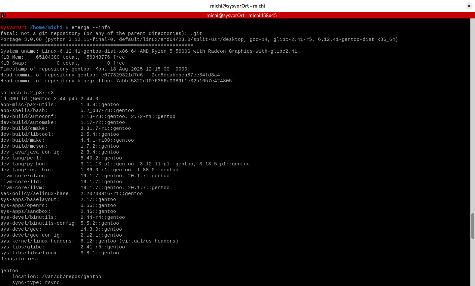Click 'dev-build/meson:' row

60,146
